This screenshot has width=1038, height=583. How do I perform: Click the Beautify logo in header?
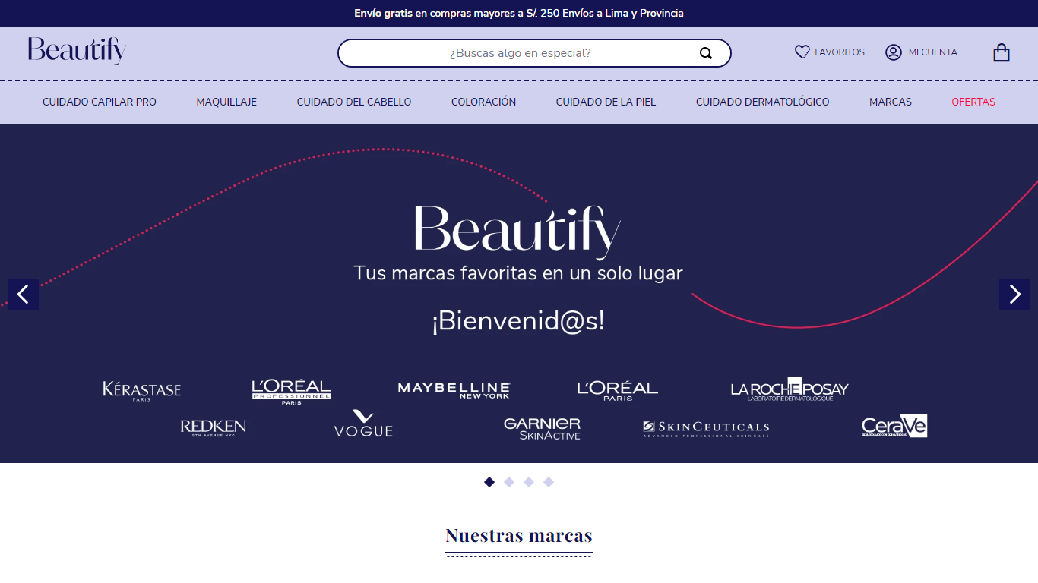77,51
